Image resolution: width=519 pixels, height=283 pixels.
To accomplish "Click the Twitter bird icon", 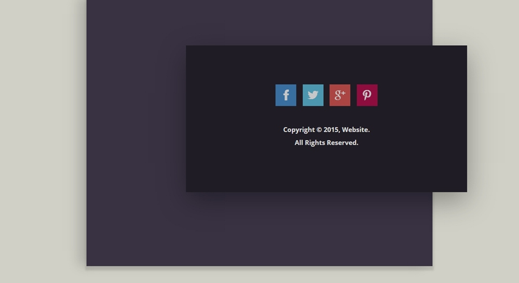I will 313,95.
